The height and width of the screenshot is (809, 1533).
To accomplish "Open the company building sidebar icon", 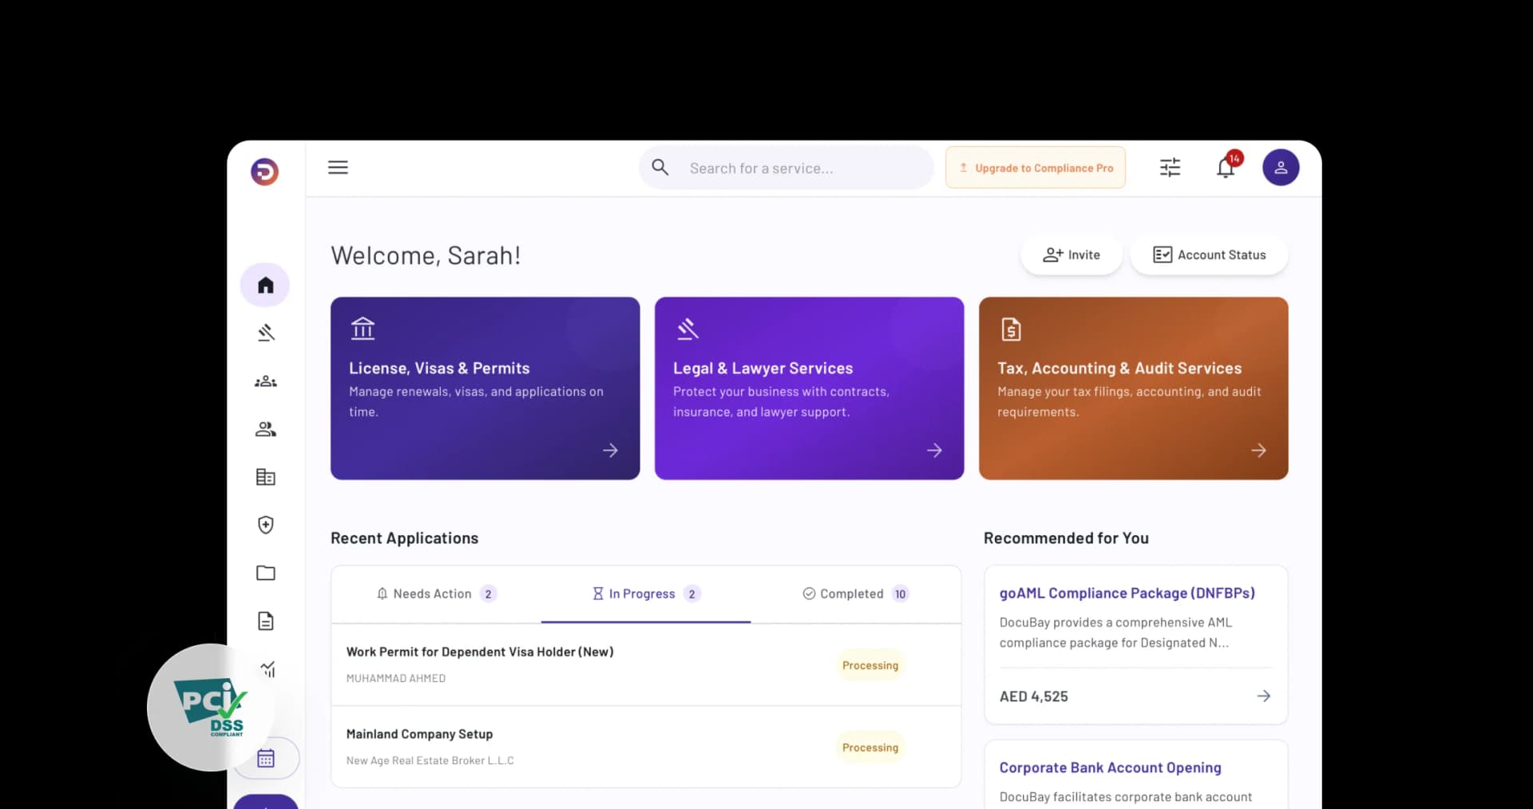I will [x=266, y=477].
